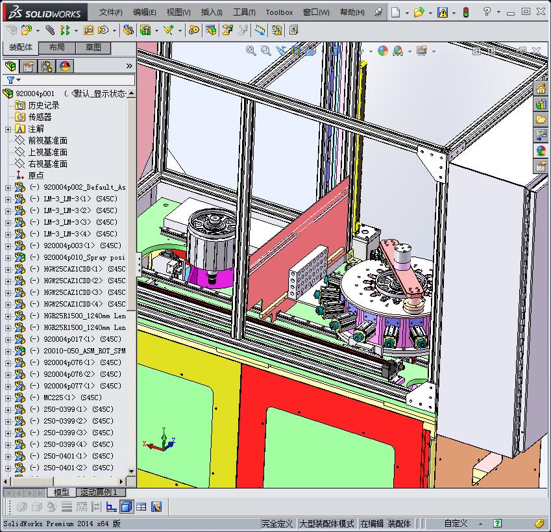Viewport: 551px width, 532px height.
Task: Select 前视基准面 plane in the tree
Action: 47,141
